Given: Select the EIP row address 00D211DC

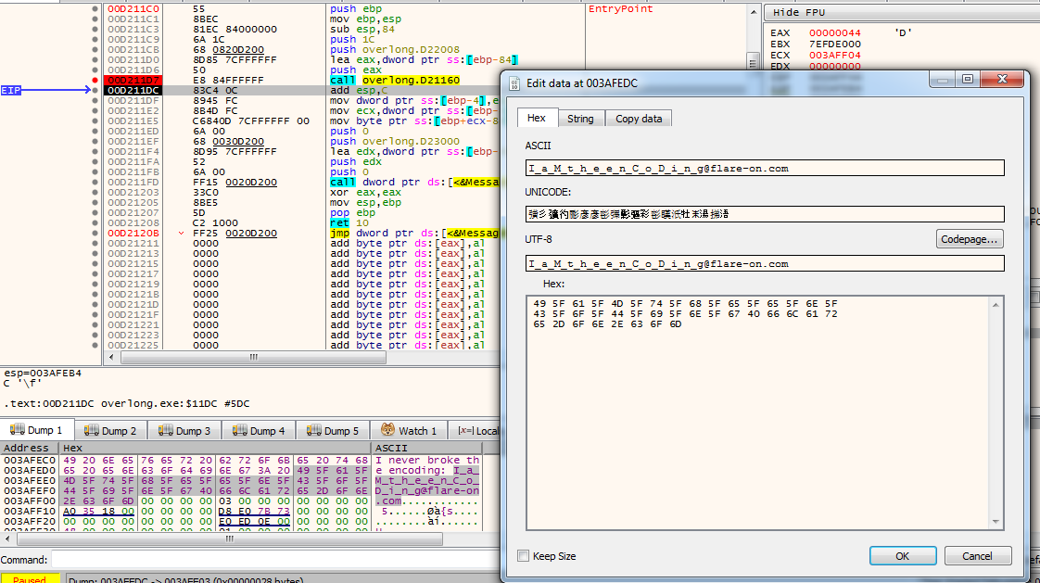Looking at the screenshot, I should (133, 90).
